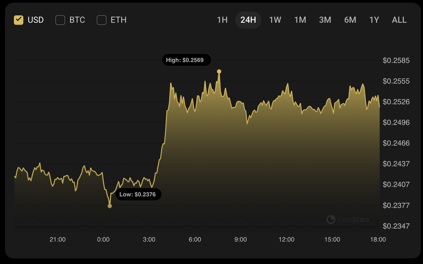423x264 pixels.
Task: Open the CoinStats watermark text link
Action: point(353,220)
